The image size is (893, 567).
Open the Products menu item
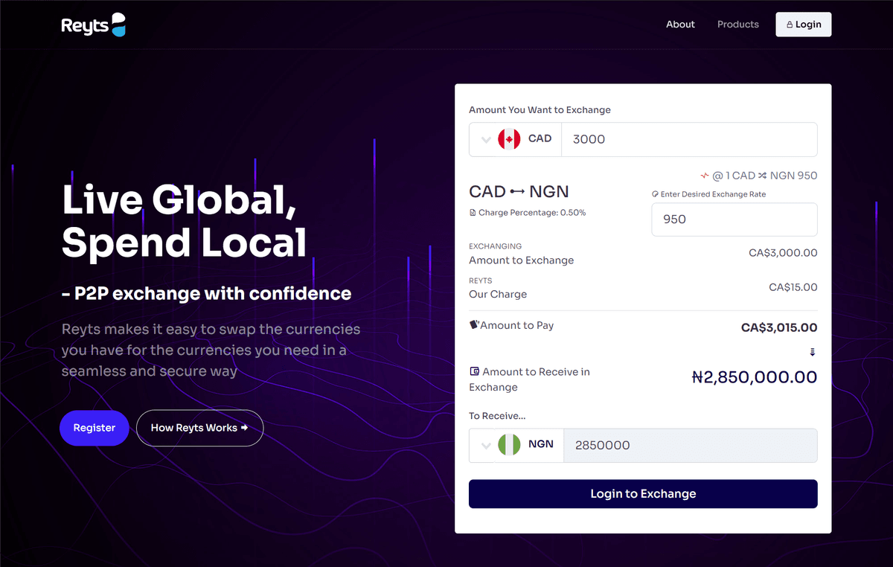(x=737, y=25)
